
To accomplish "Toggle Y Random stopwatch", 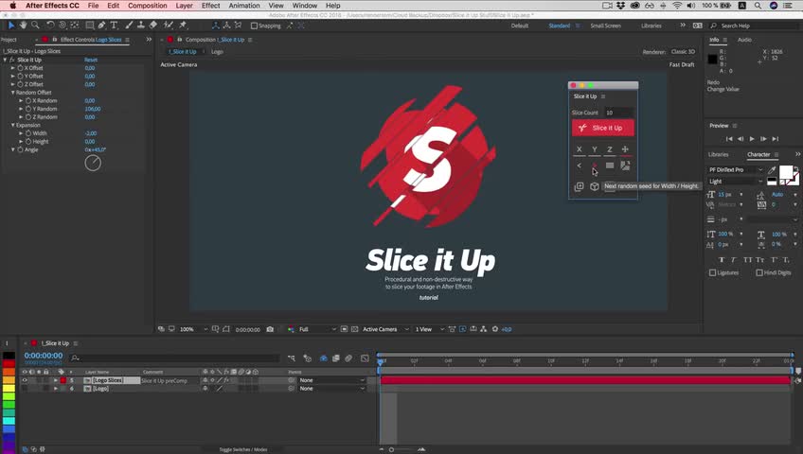I will [x=28, y=109].
